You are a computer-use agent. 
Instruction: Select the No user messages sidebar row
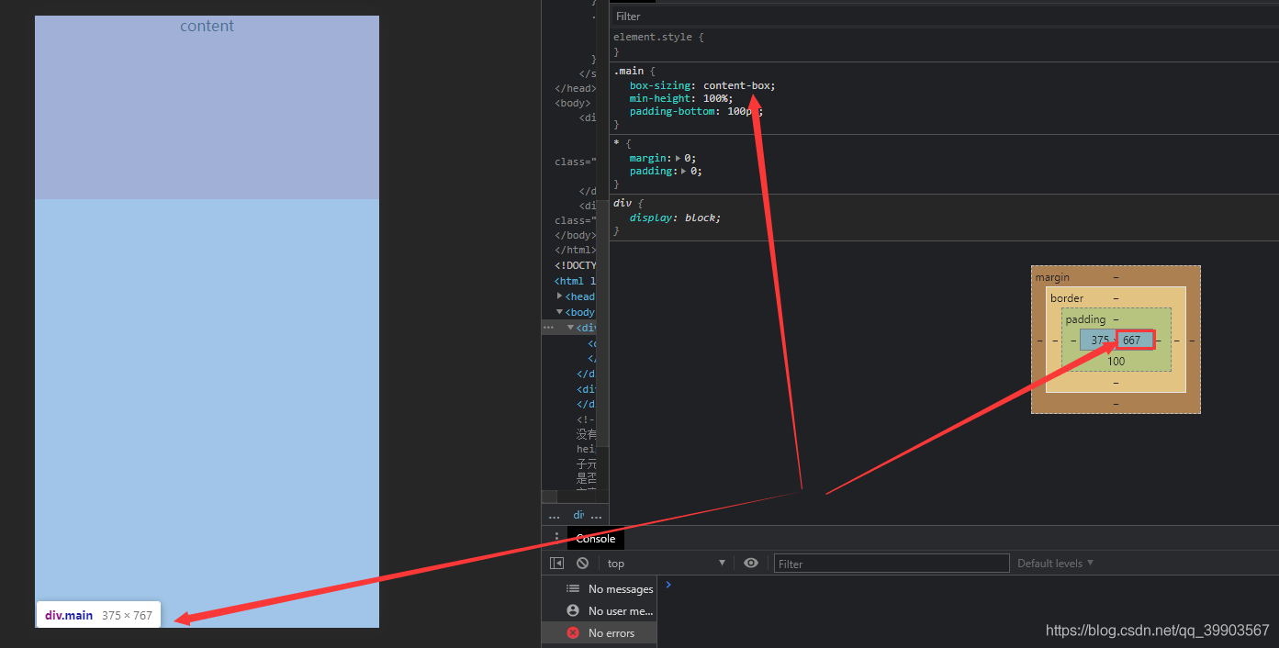tap(600, 610)
